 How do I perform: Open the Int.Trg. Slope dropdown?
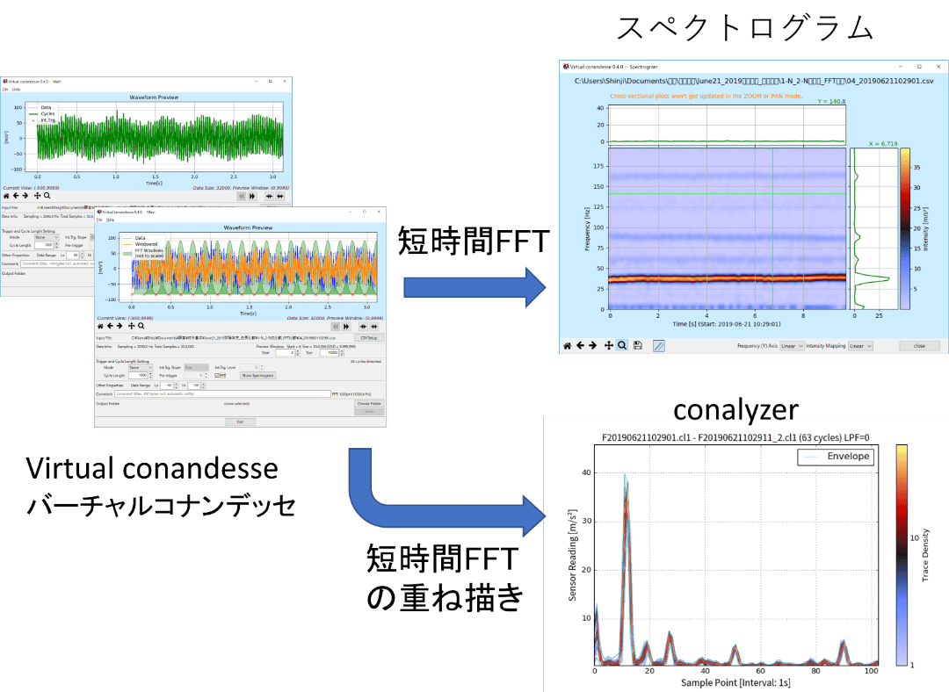(197, 367)
